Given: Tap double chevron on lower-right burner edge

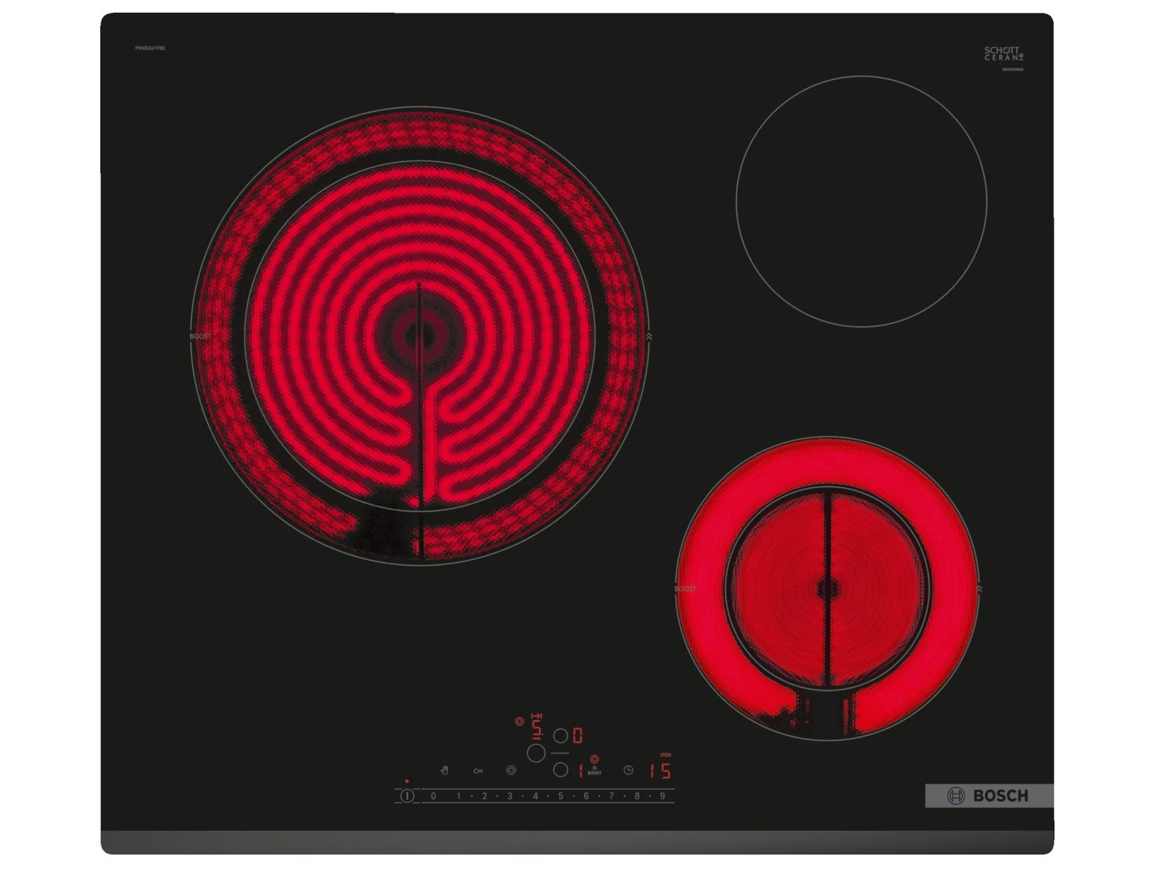Looking at the screenshot, I should coord(980,589).
